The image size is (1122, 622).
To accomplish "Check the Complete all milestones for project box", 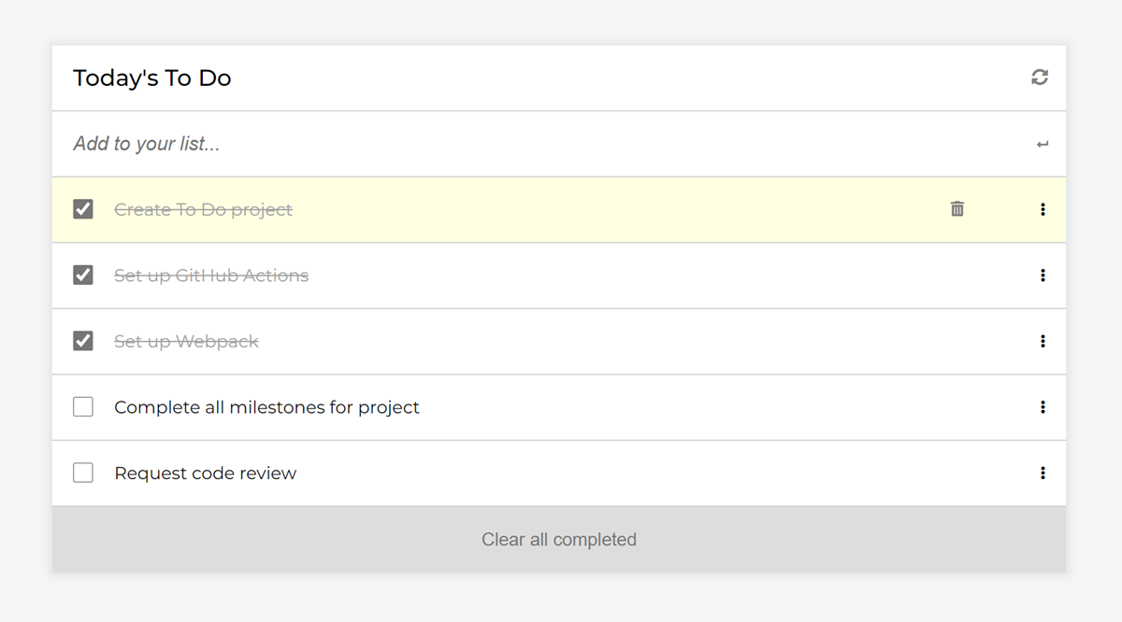I will click(x=83, y=407).
